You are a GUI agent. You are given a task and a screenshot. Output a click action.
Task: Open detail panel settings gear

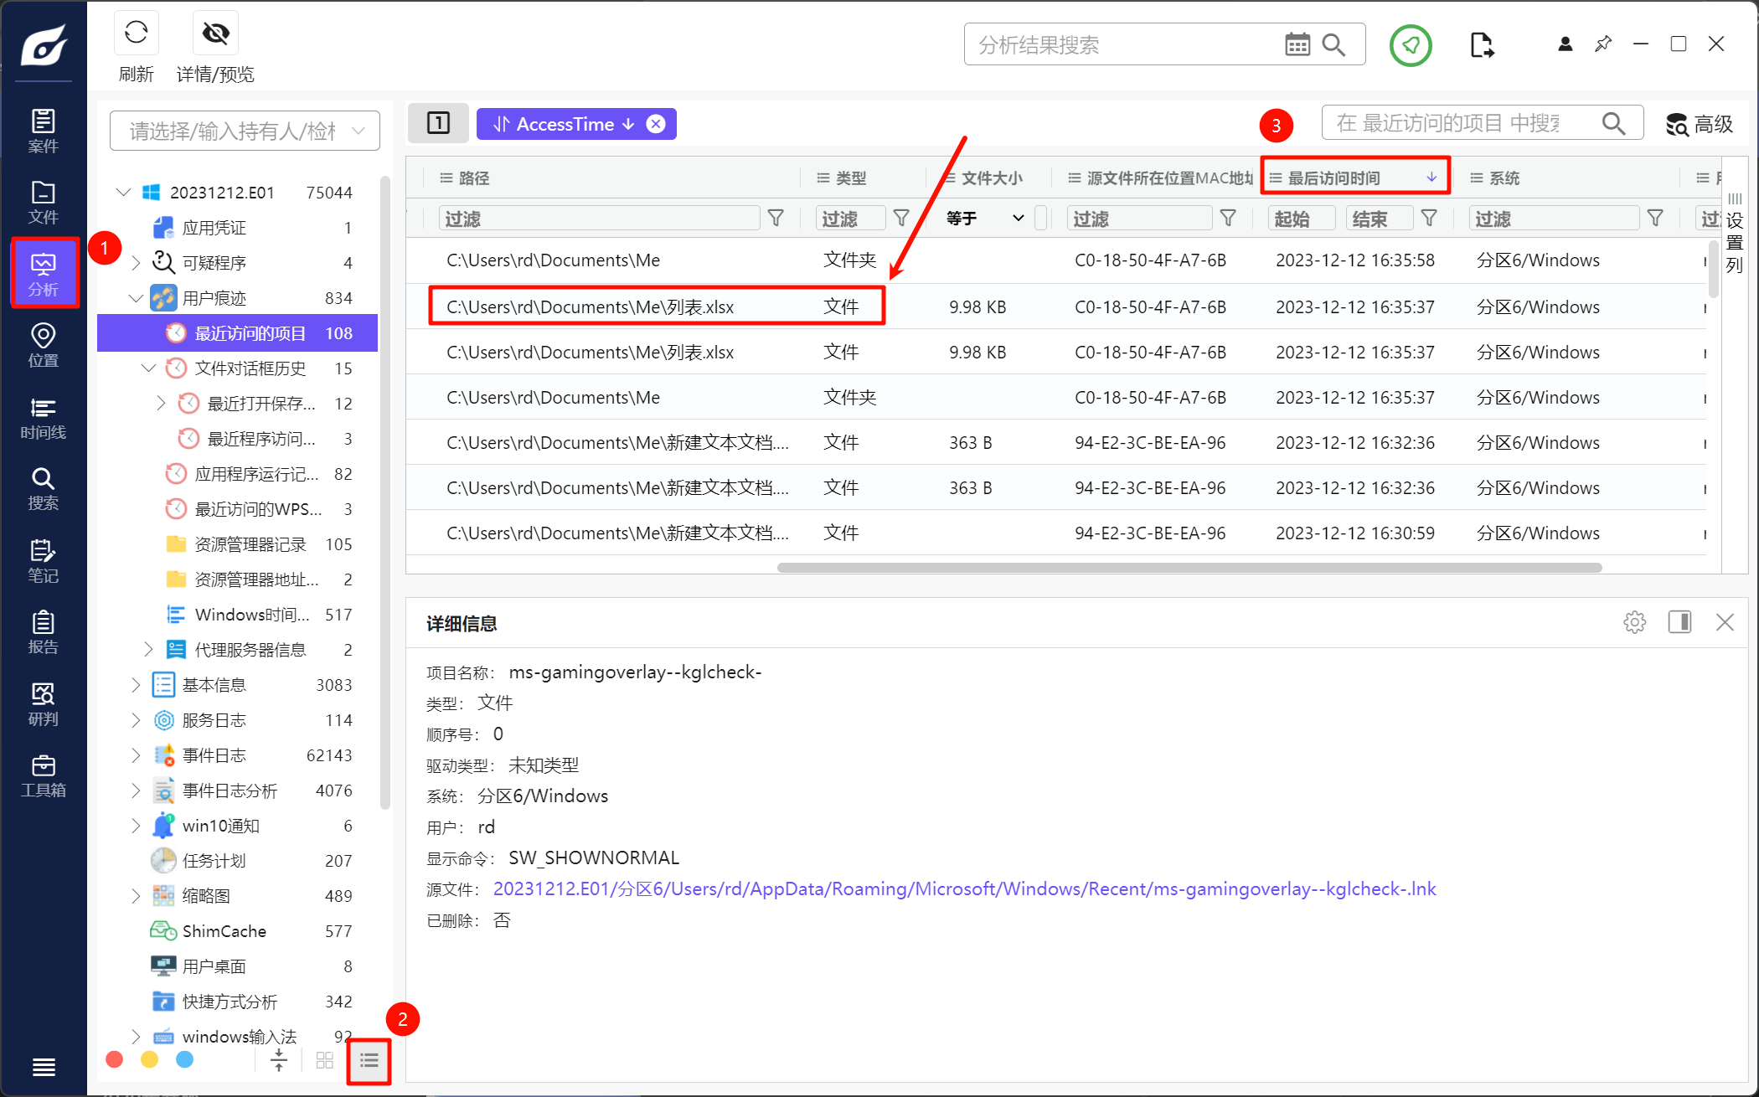[1634, 622]
